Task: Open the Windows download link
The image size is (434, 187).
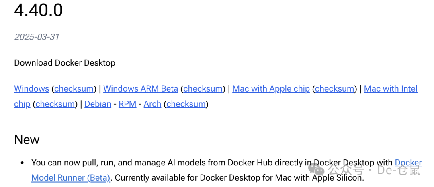Action: coord(31,89)
